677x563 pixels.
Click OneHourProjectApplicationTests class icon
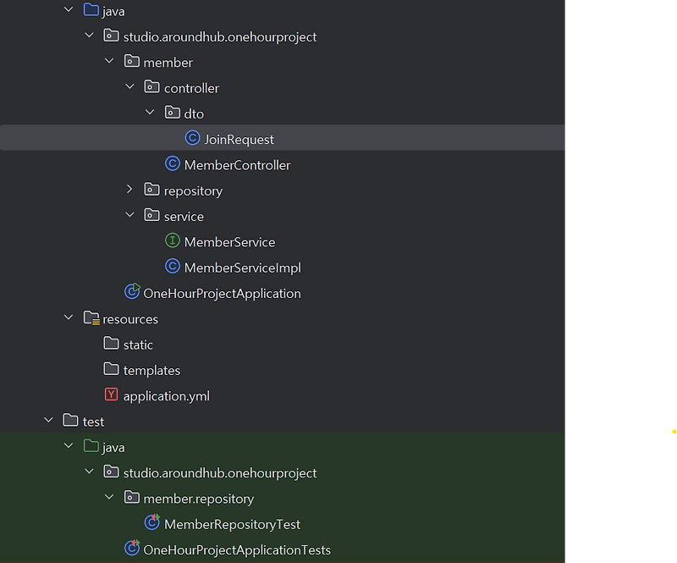tap(132, 548)
